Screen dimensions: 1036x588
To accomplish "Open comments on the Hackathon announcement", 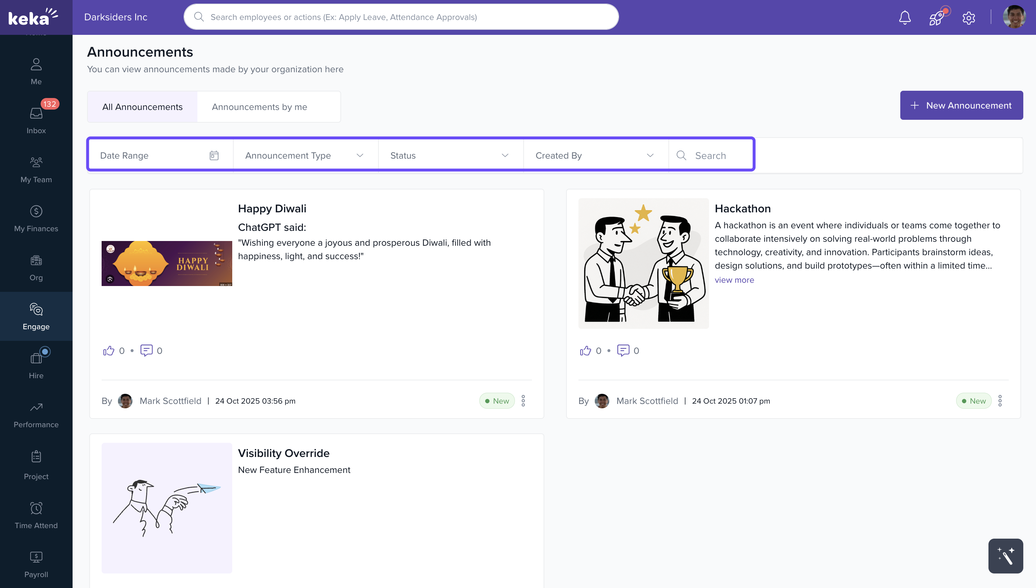I will click(623, 351).
